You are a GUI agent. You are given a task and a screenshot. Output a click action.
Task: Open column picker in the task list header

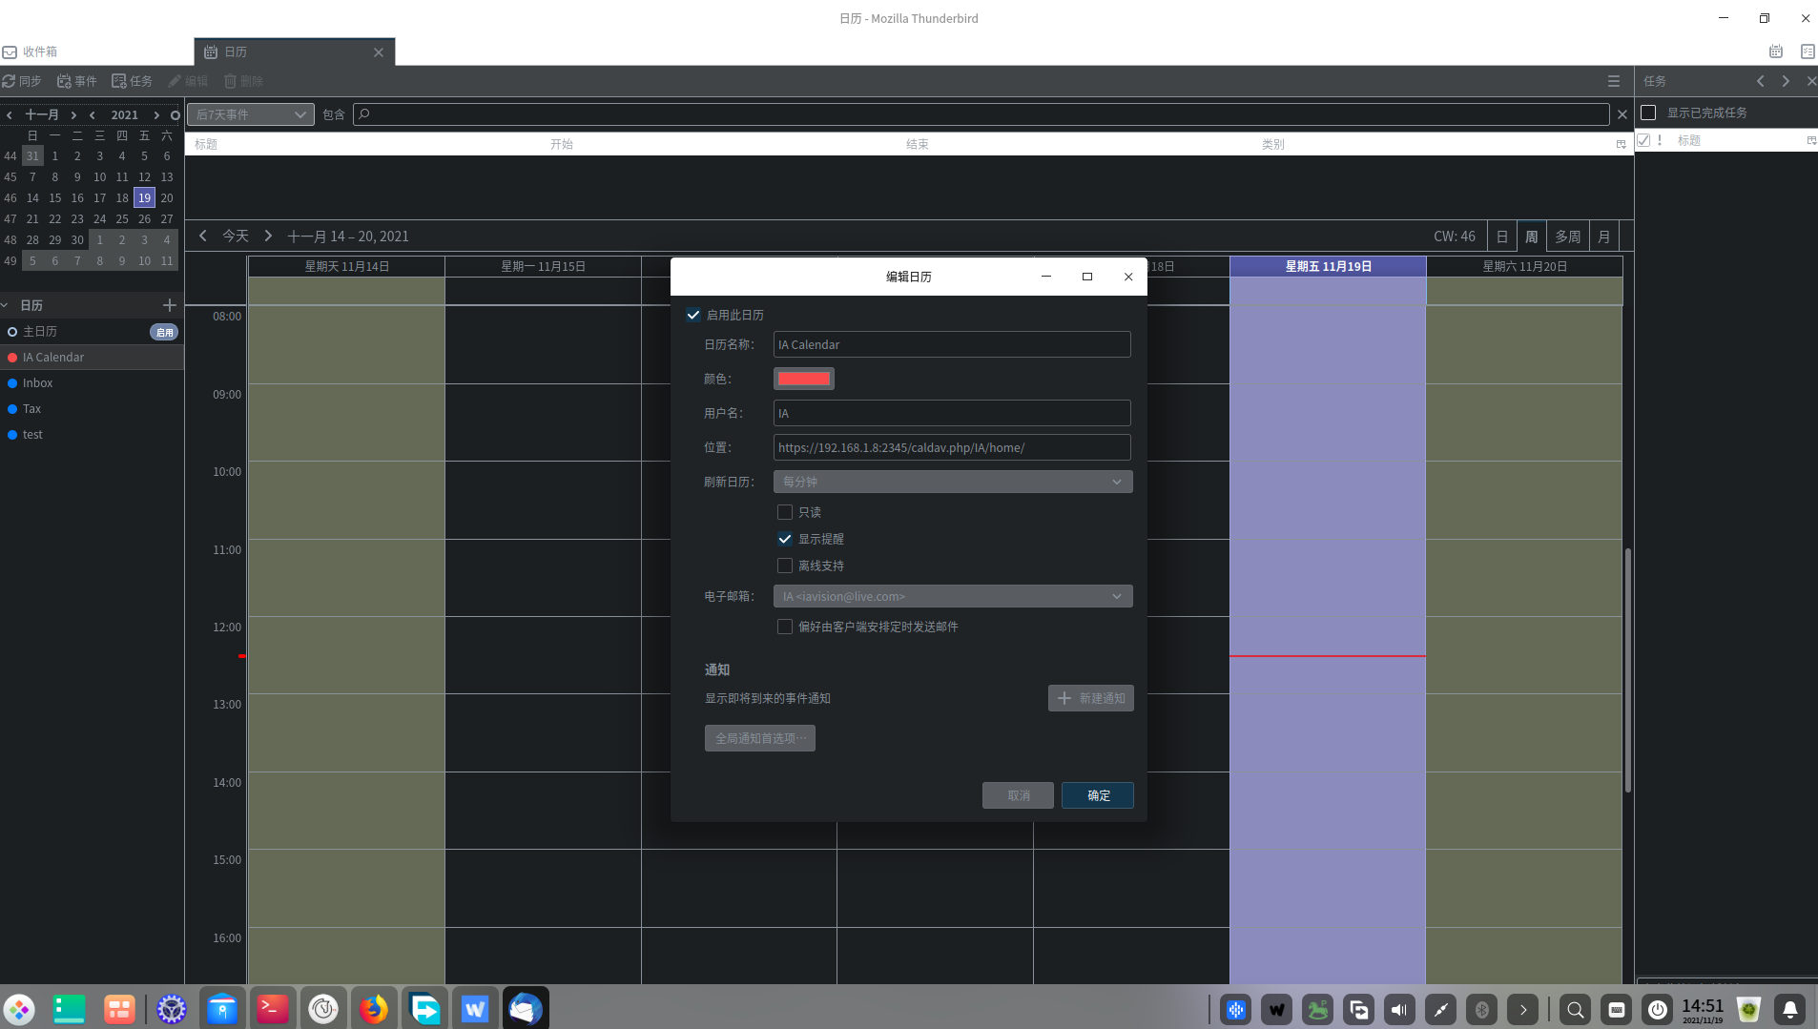pos(1811,140)
